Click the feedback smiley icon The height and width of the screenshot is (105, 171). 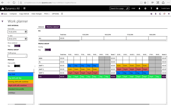tap(157, 8)
